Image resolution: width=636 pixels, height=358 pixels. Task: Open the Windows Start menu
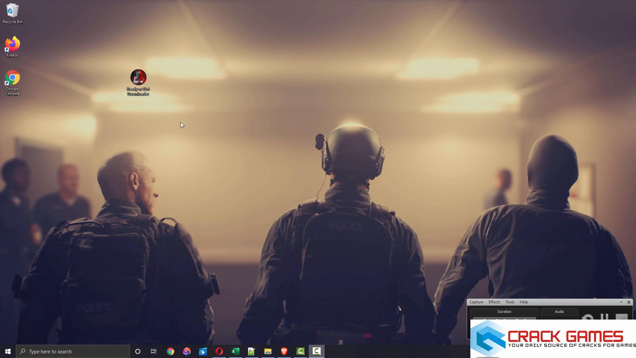click(8, 351)
